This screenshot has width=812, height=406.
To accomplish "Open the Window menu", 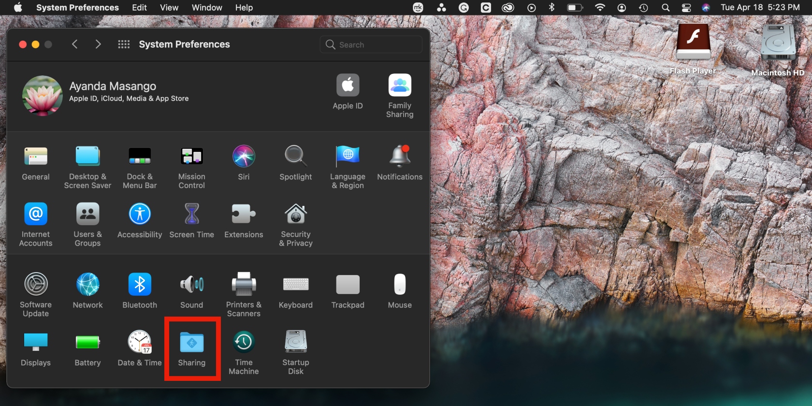I will [207, 8].
